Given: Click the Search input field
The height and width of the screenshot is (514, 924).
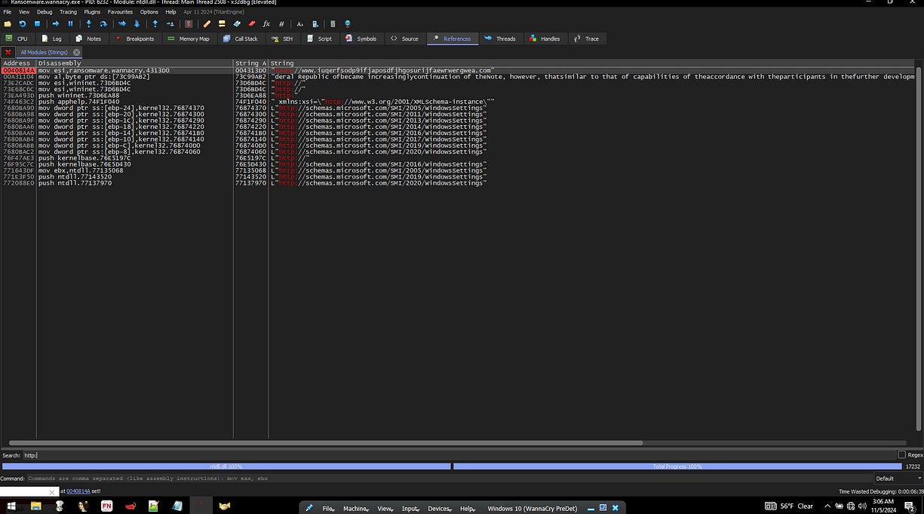Looking at the screenshot, I should point(459,455).
